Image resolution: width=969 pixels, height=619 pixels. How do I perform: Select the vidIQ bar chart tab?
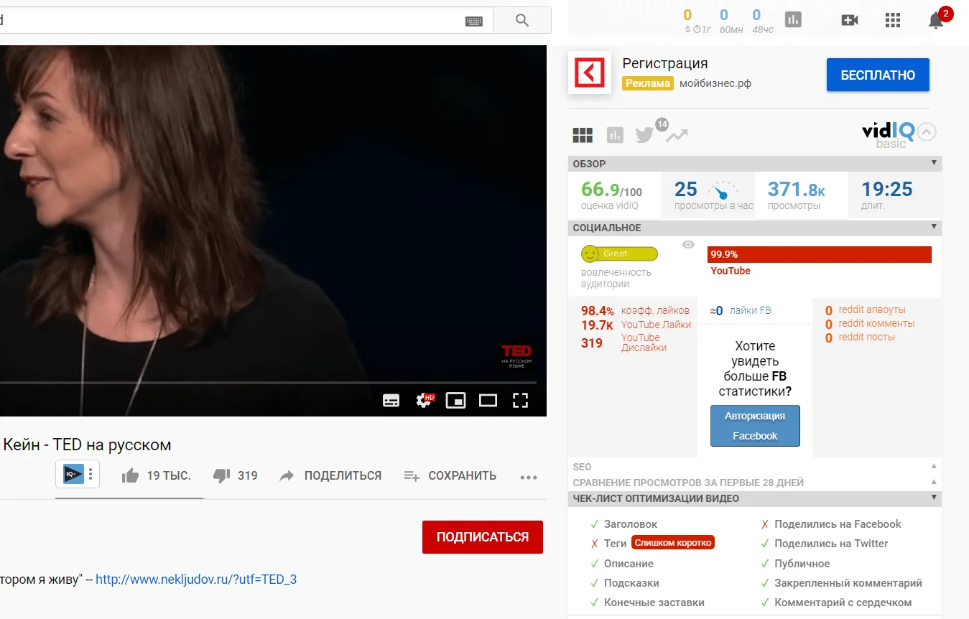pyautogui.click(x=615, y=134)
